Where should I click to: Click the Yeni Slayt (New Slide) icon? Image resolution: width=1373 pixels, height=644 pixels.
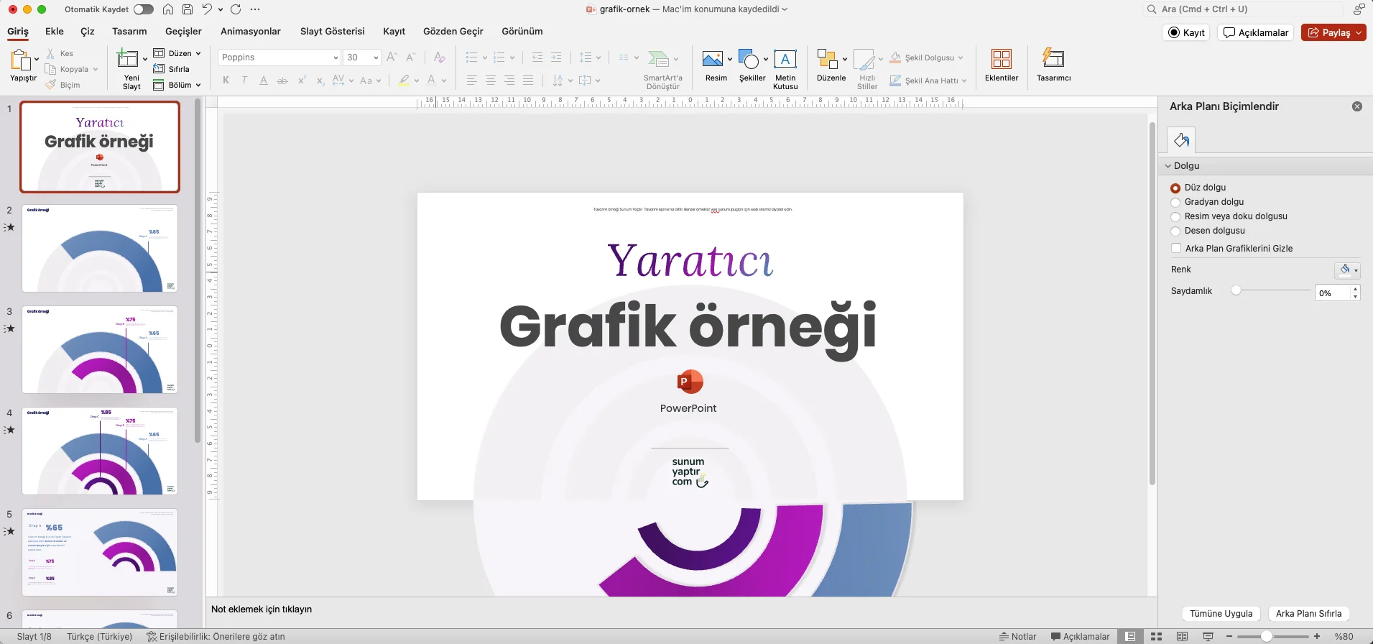[x=128, y=59]
